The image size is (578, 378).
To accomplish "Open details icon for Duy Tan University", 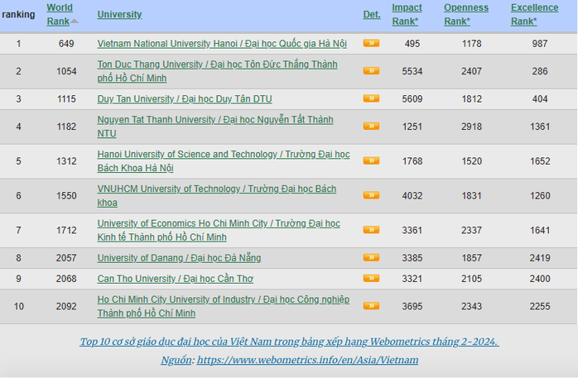I will [x=371, y=98].
